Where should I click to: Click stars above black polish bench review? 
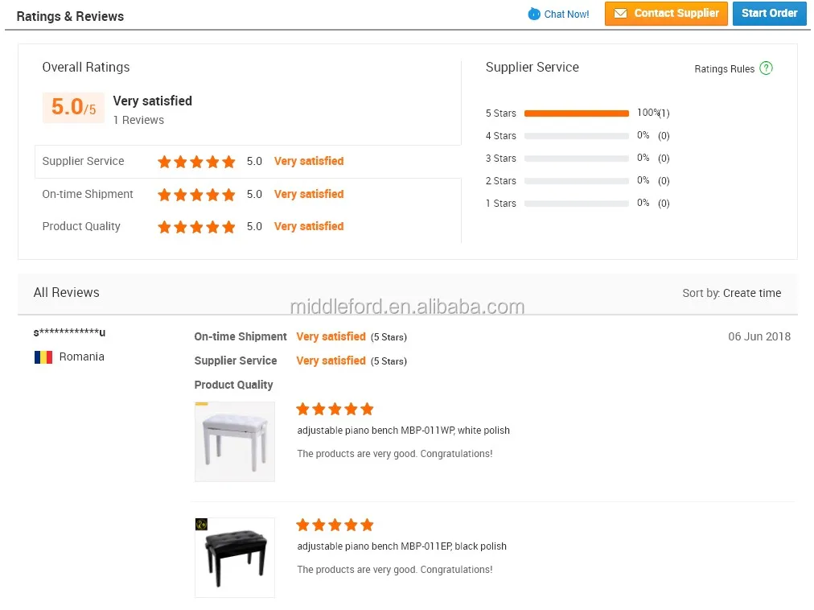coord(335,525)
